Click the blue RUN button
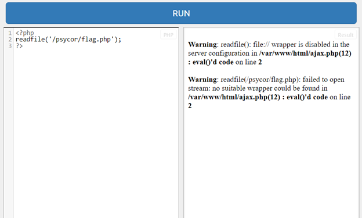This screenshot has height=218, width=362. click(x=181, y=13)
